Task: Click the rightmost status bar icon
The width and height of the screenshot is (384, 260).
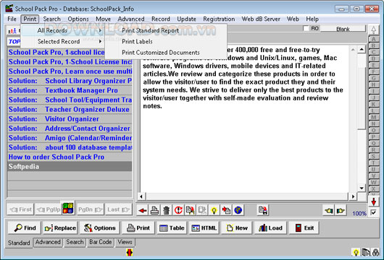Action: point(376,252)
